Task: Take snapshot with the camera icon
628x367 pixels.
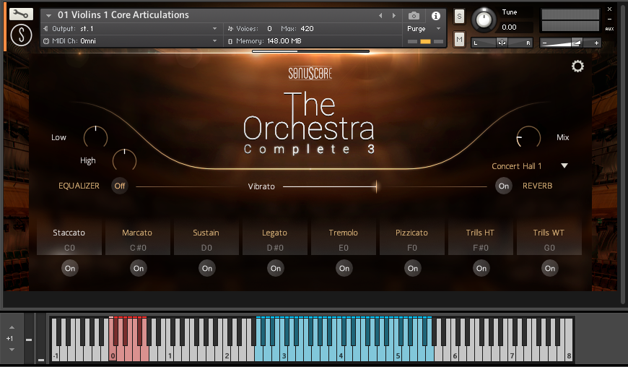Action: click(x=414, y=16)
